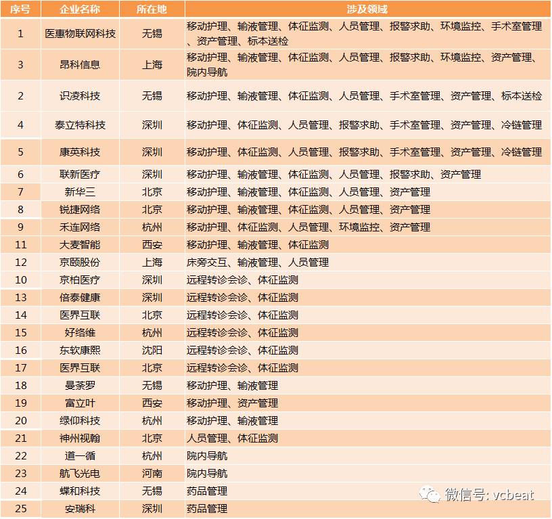Viewport: 552px width, 519px height.
Task: Click 人员管理、体征监测 for 神州视翰
Action: pos(232,438)
